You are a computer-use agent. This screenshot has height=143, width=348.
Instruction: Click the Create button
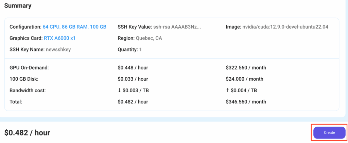[x=329, y=132]
